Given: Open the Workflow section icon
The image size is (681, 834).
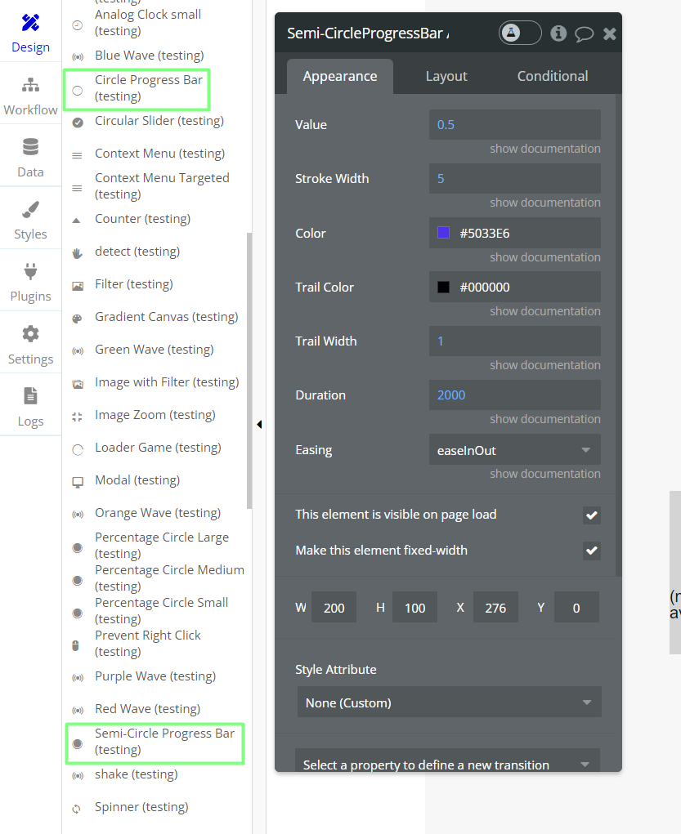Looking at the screenshot, I should 30,85.
